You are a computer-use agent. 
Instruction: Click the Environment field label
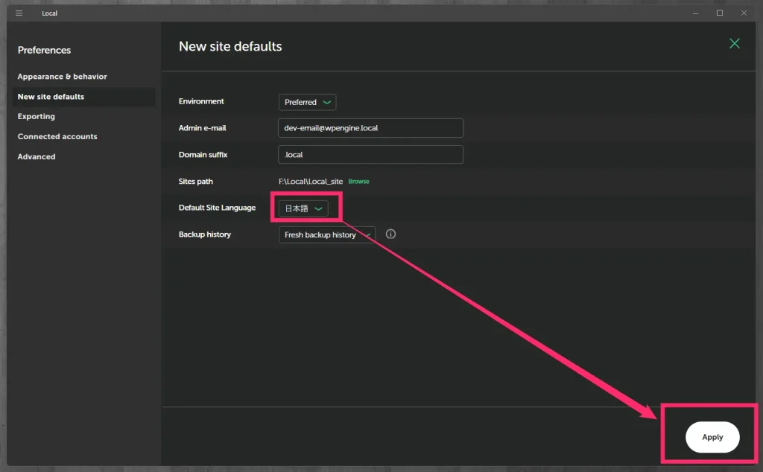click(201, 101)
